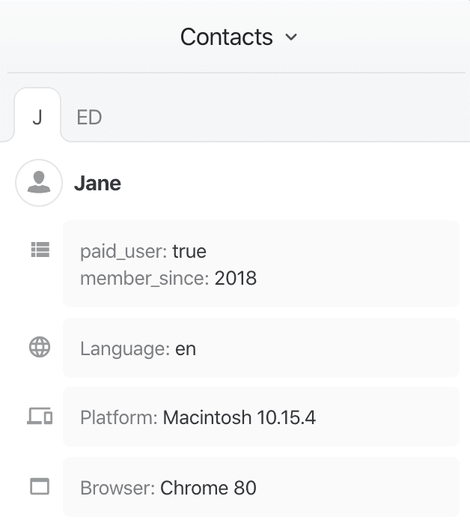
Task: Click Jane's avatar icon
Action: (39, 183)
